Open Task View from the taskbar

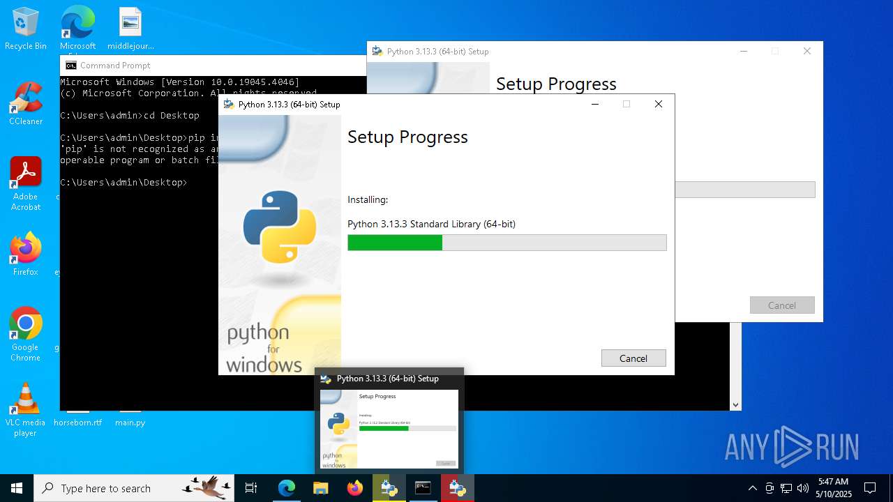(x=251, y=488)
